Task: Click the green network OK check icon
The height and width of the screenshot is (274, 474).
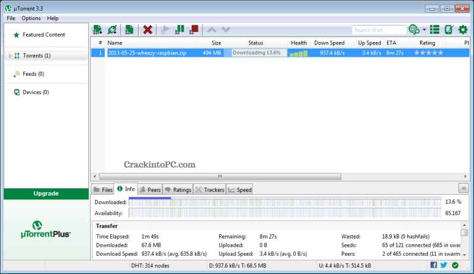Action: (455, 265)
